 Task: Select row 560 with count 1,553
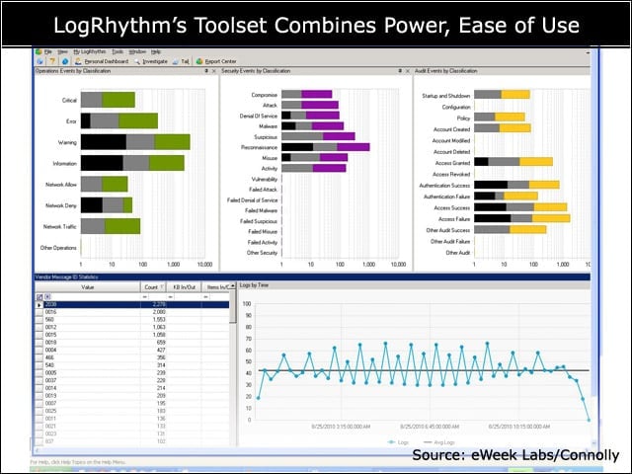coord(132,319)
